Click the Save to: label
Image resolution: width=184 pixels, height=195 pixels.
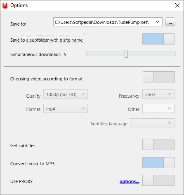[x=18, y=24]
